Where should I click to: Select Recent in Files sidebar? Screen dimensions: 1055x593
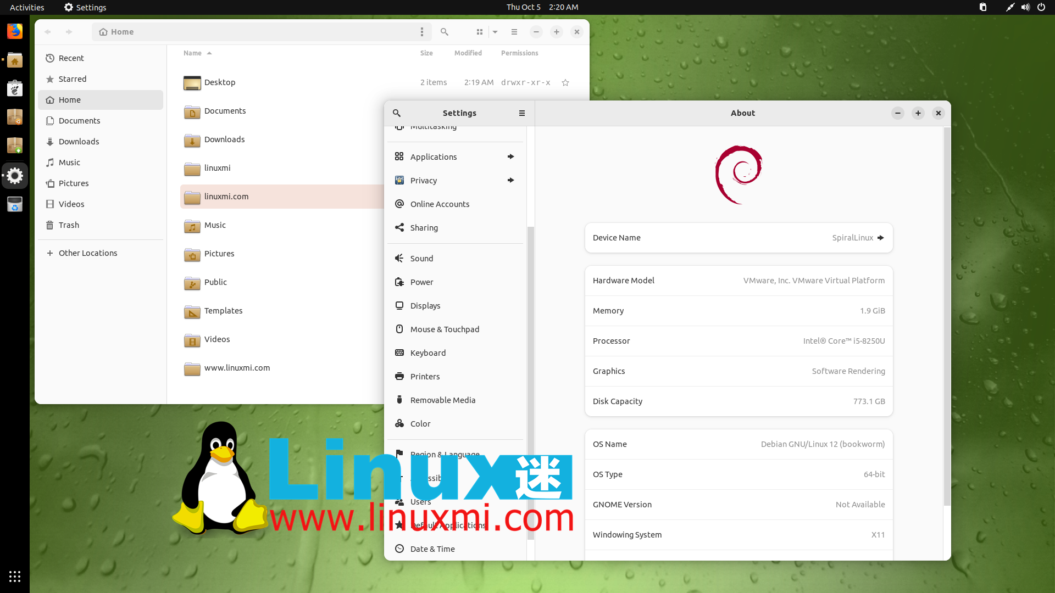pos(101,58)
